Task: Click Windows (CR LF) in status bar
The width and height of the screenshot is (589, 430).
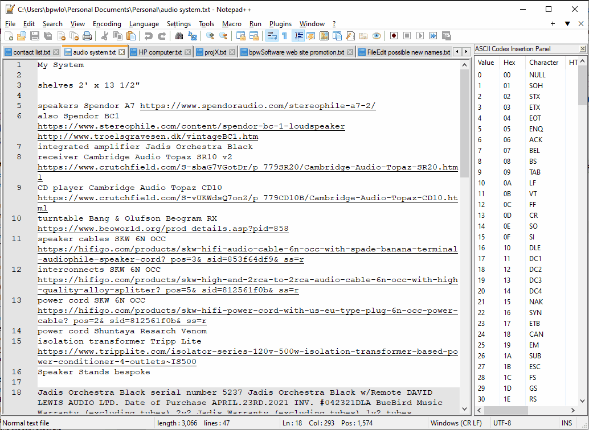Action: (456, 423)
